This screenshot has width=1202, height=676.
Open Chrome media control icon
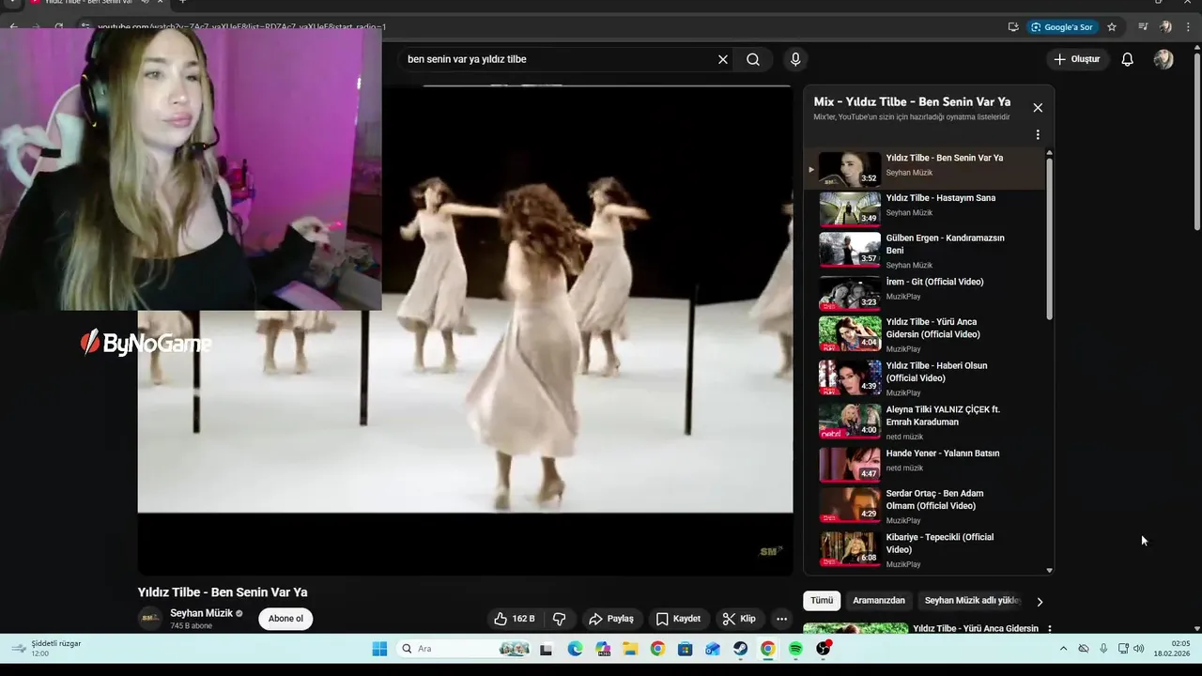(1143, 27)
